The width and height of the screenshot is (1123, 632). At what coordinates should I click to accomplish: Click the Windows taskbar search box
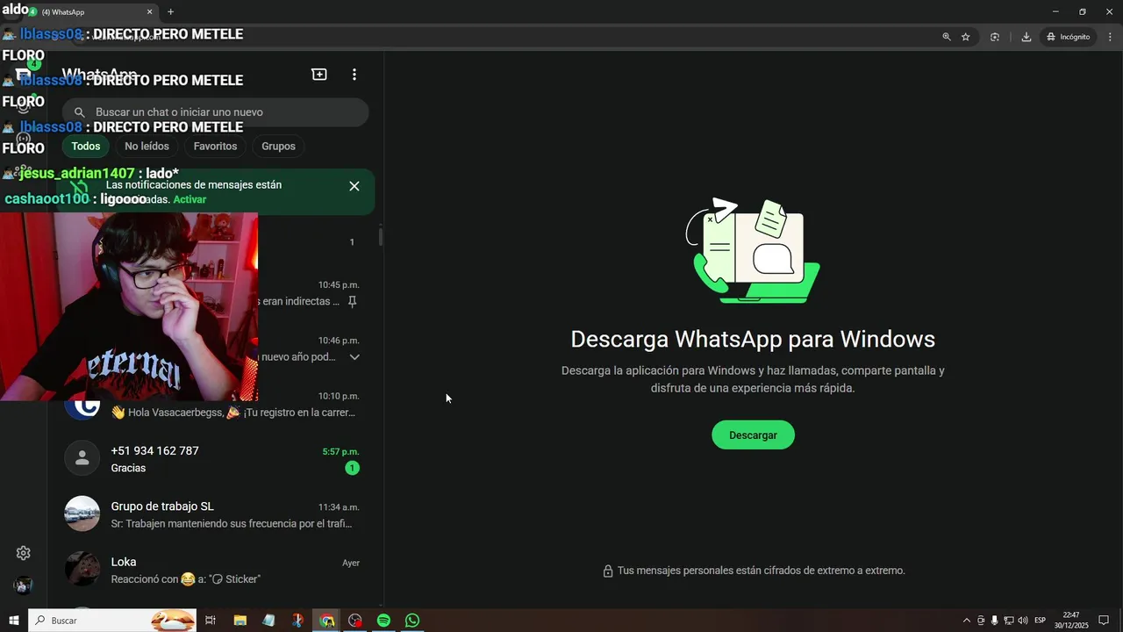point(112,621)
